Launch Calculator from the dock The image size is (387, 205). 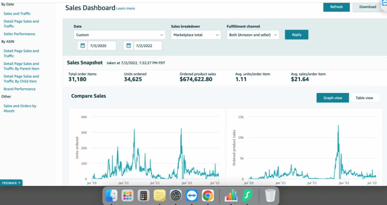pyautogui.click(x=143, y=196)
